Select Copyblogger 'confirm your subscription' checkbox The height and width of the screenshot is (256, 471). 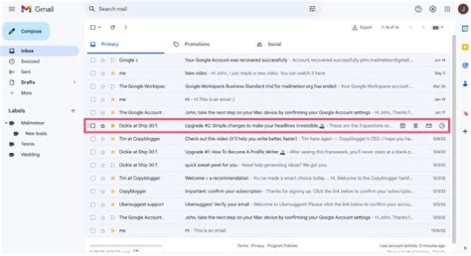[93, 191]
